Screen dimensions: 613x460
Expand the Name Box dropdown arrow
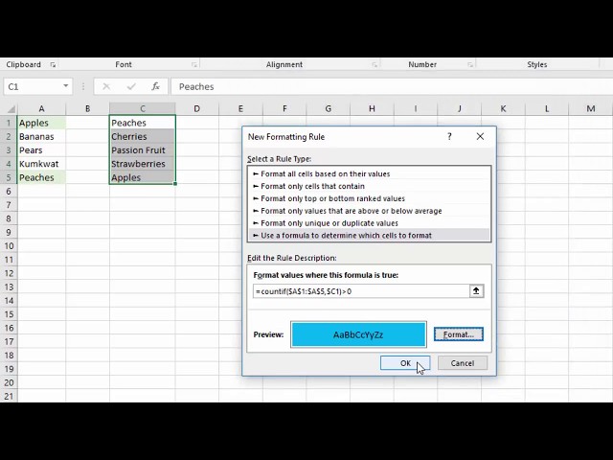coord(66,86)
